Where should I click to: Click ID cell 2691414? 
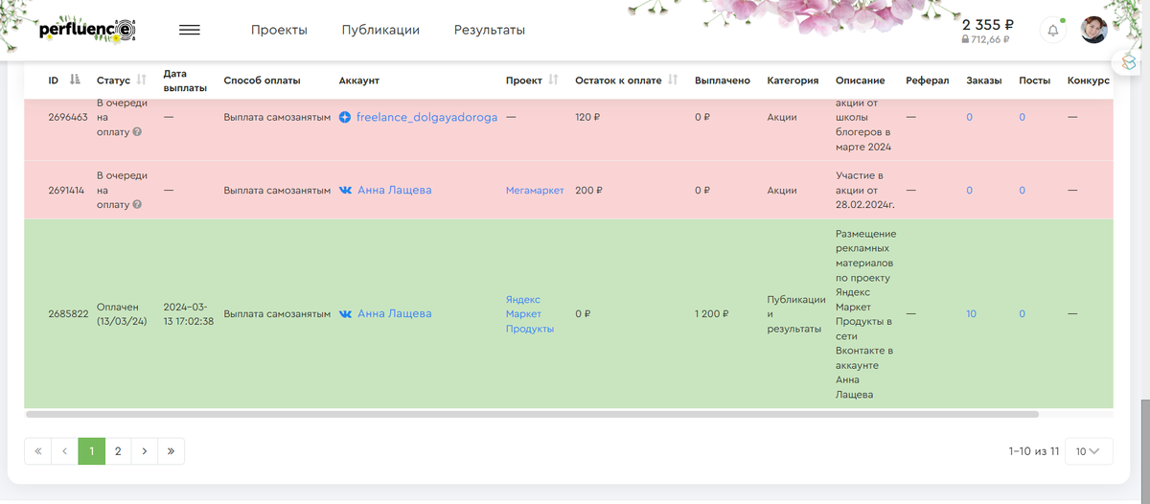coord(67,190)
